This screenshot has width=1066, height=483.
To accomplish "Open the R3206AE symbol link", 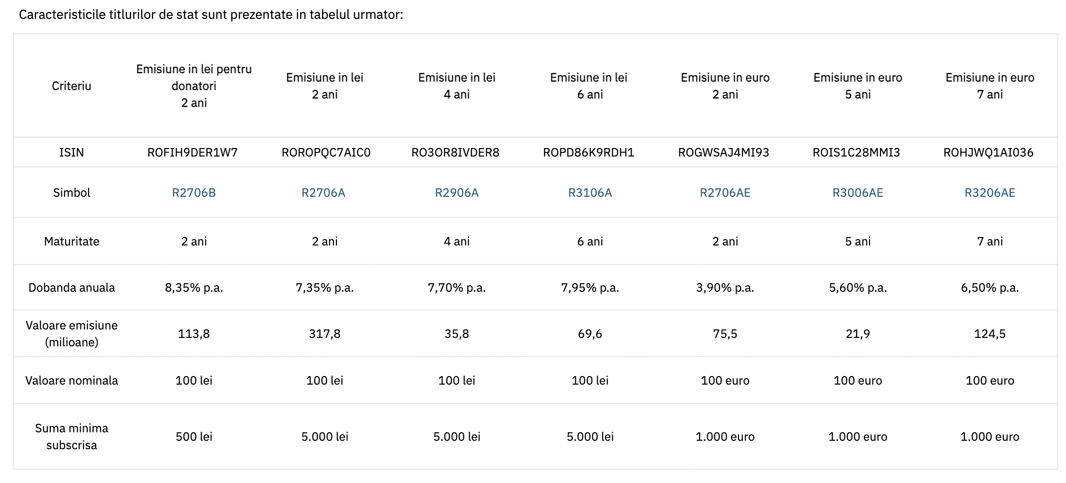I will [x=989, y=193].
